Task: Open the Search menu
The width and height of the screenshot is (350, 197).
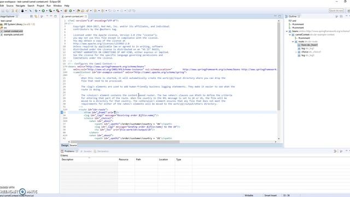Action: coord(31,5)
